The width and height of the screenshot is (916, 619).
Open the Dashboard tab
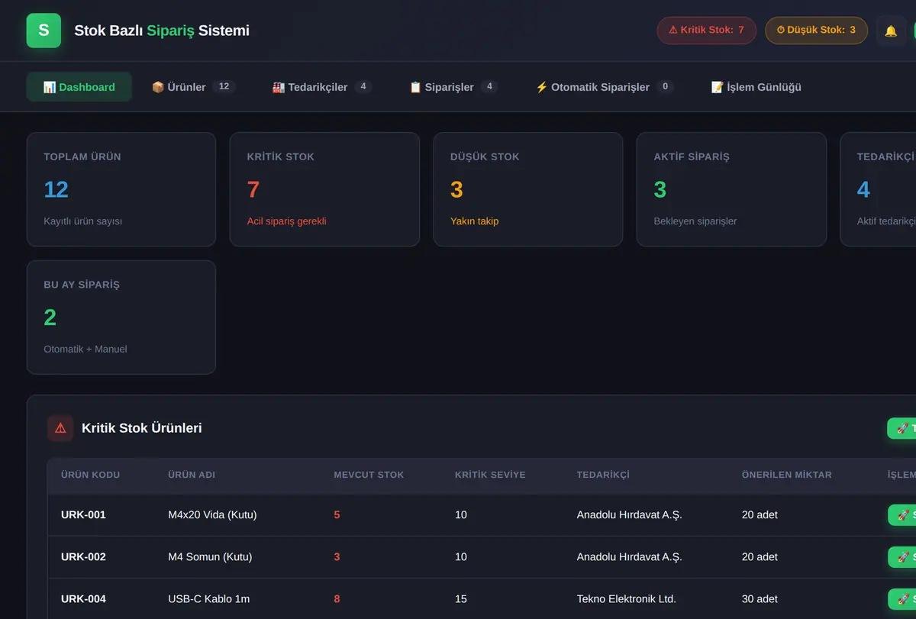tap(79, 87)
